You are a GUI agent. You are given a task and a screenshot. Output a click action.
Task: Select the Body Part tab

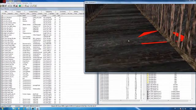22,13
